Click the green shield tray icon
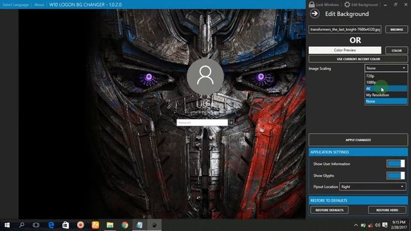Viewport: 411px width, 231px height. [x=363, y=225]
